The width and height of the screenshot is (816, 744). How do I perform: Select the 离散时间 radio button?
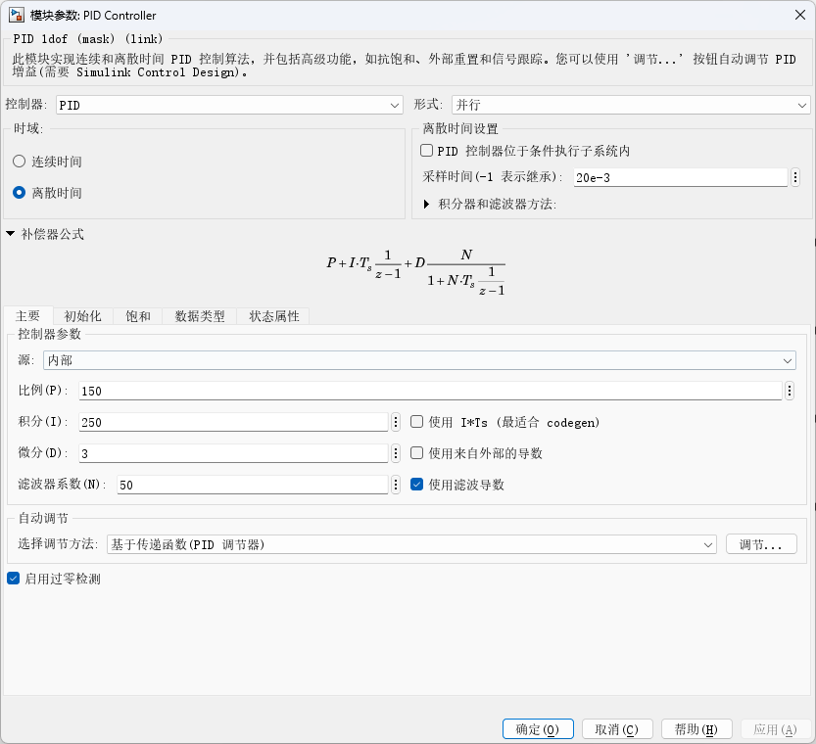coord(20,193)
